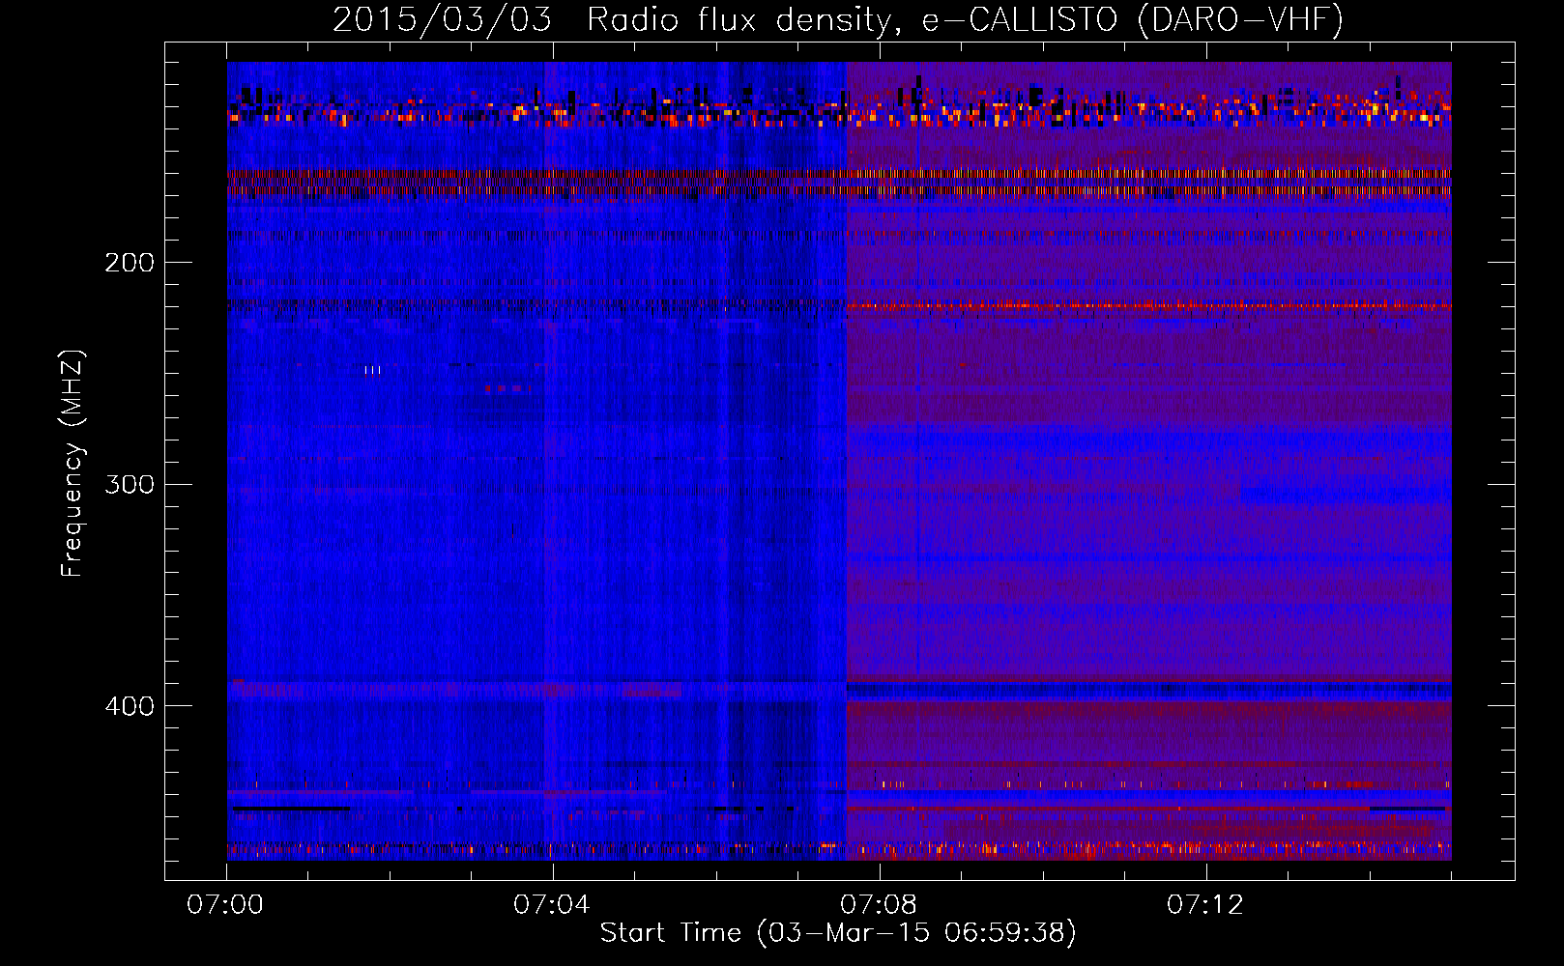Click the 07:04 time tick label
The height and width of the screenshot is (966, 1564).
click(552, 905)
